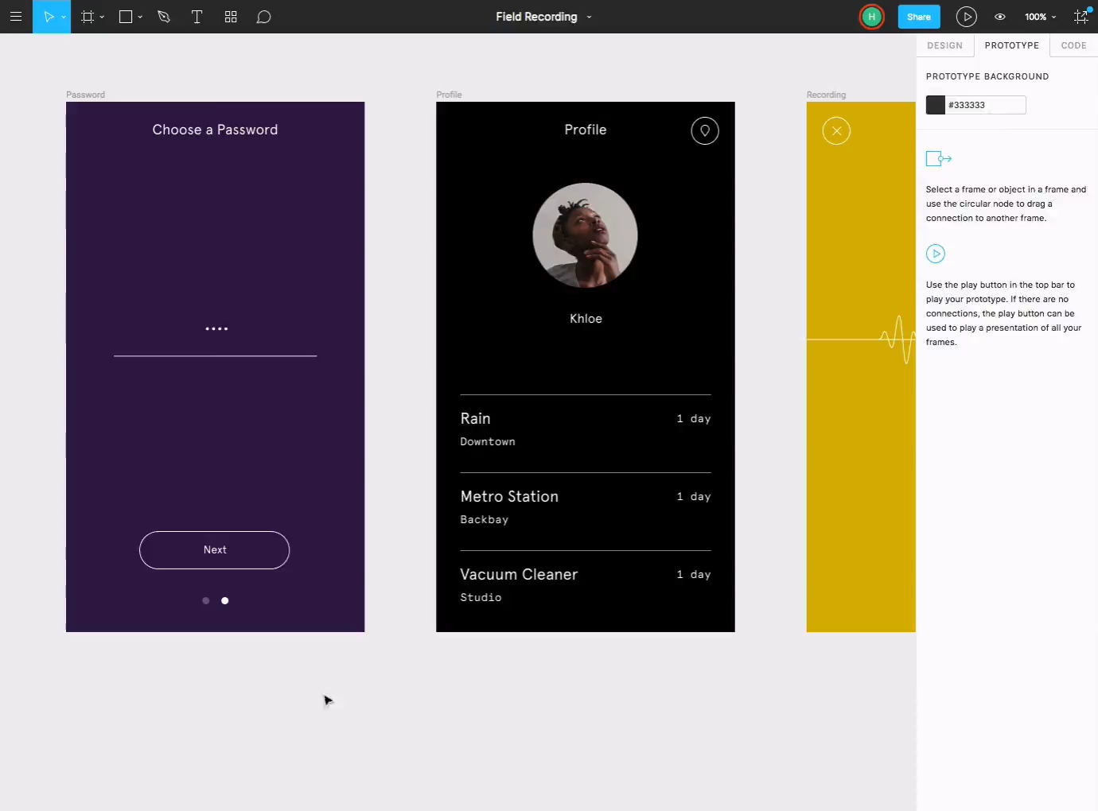Select the Comment tool
The height and width of the screenshot is (811, 1098).
tap(263, 17)
